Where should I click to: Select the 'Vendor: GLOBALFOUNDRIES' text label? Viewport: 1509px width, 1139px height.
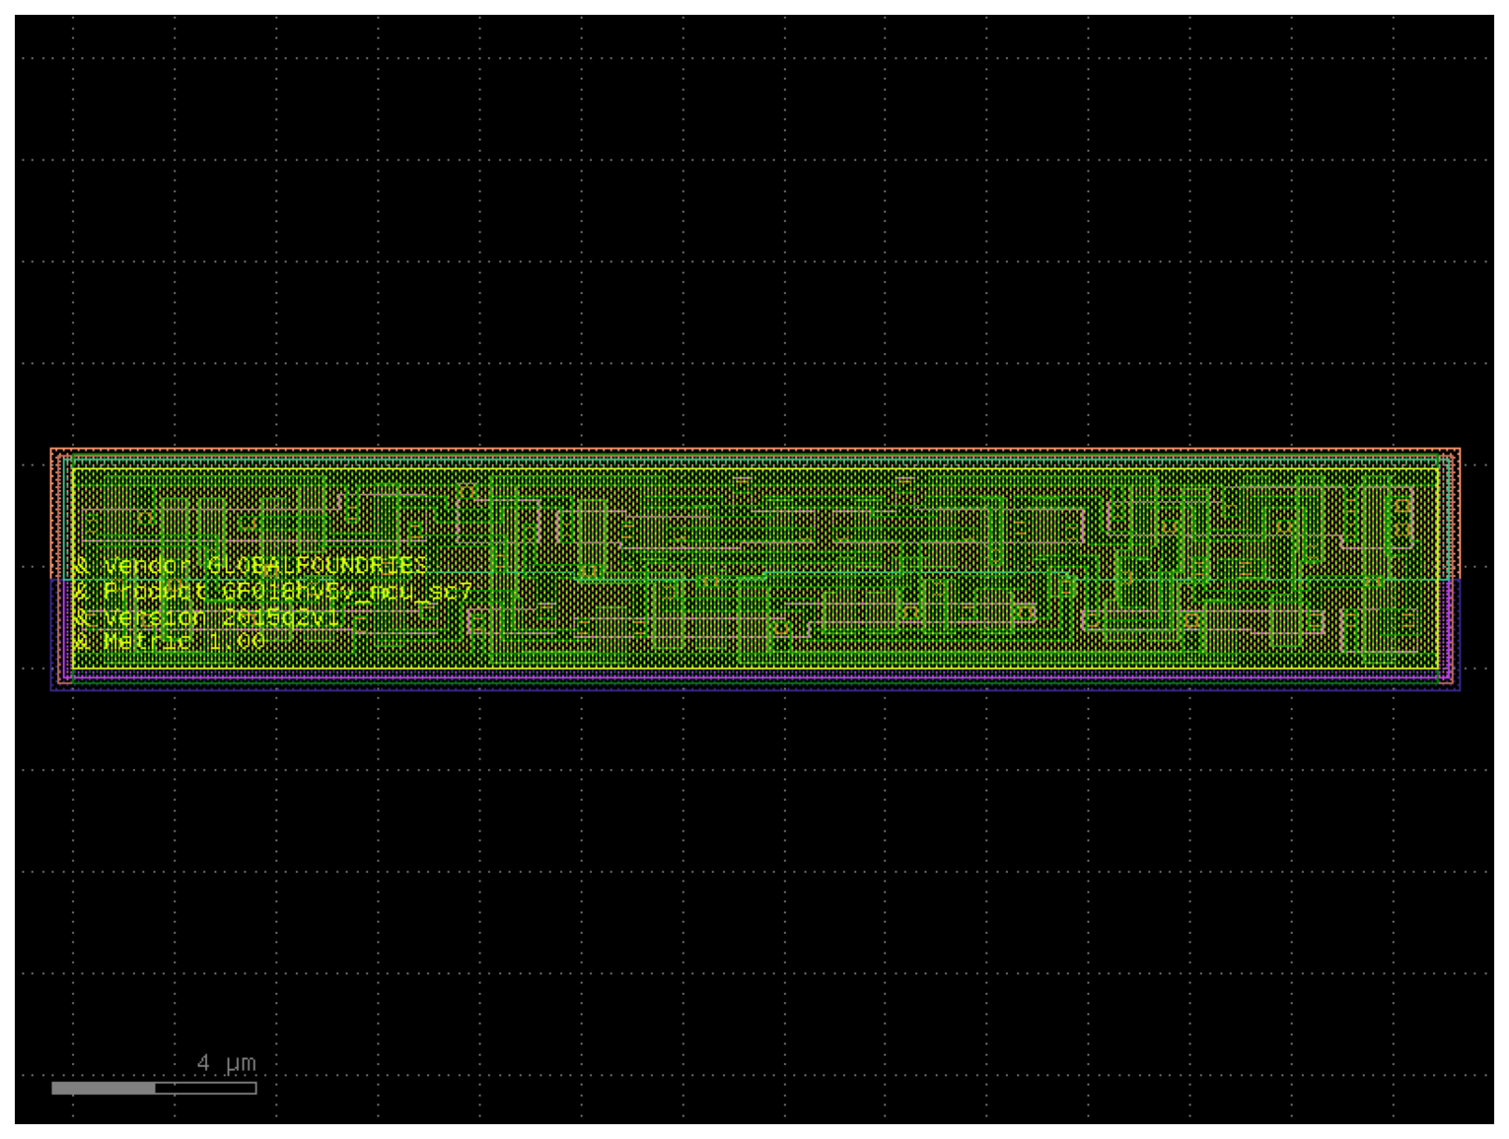[x=251, y=565]
